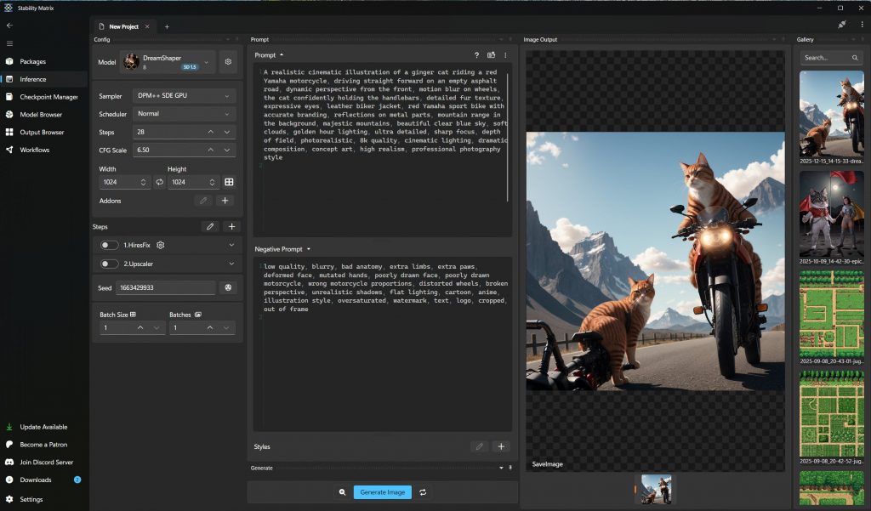Add a new step with plus icon
Viewport: 871px width, 511px height.
[x=232, y=226]
